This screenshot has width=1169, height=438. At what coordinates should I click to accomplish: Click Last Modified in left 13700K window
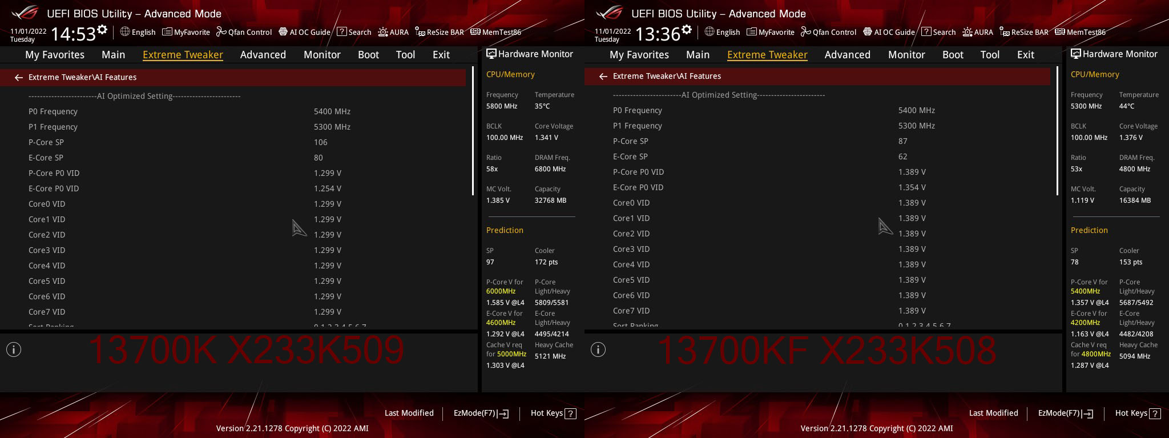(x=409, y=413)
